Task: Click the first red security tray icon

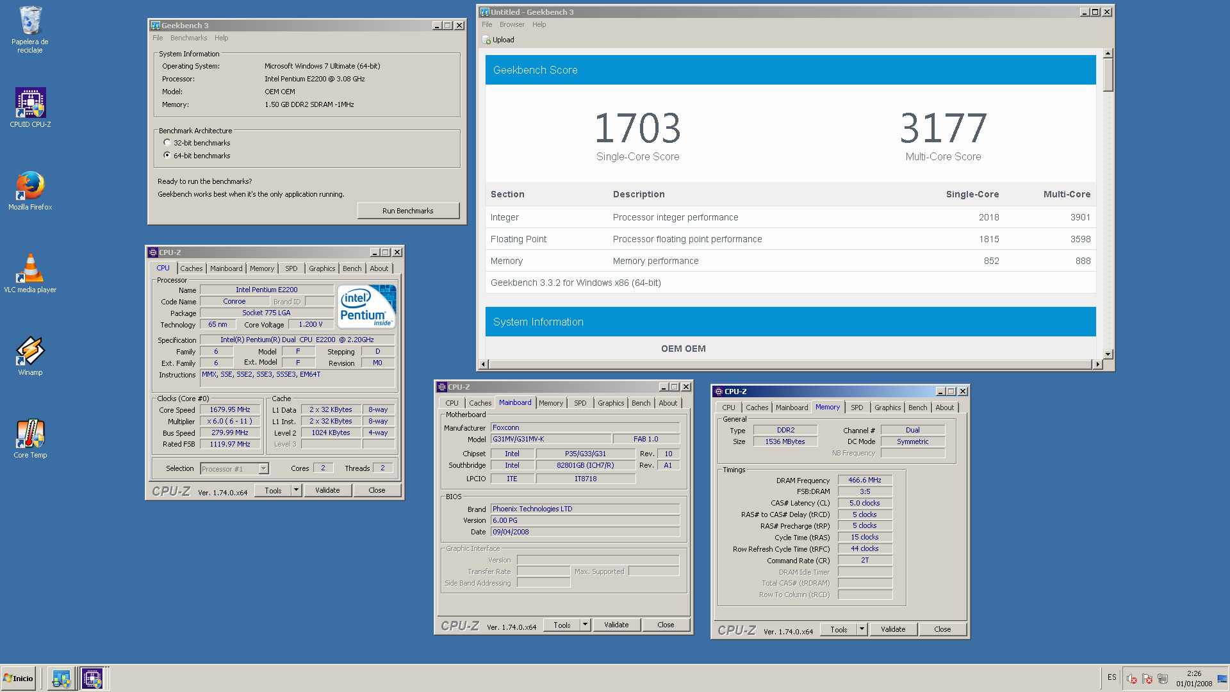Action: pyautogui.click(x=1132, y=679)
